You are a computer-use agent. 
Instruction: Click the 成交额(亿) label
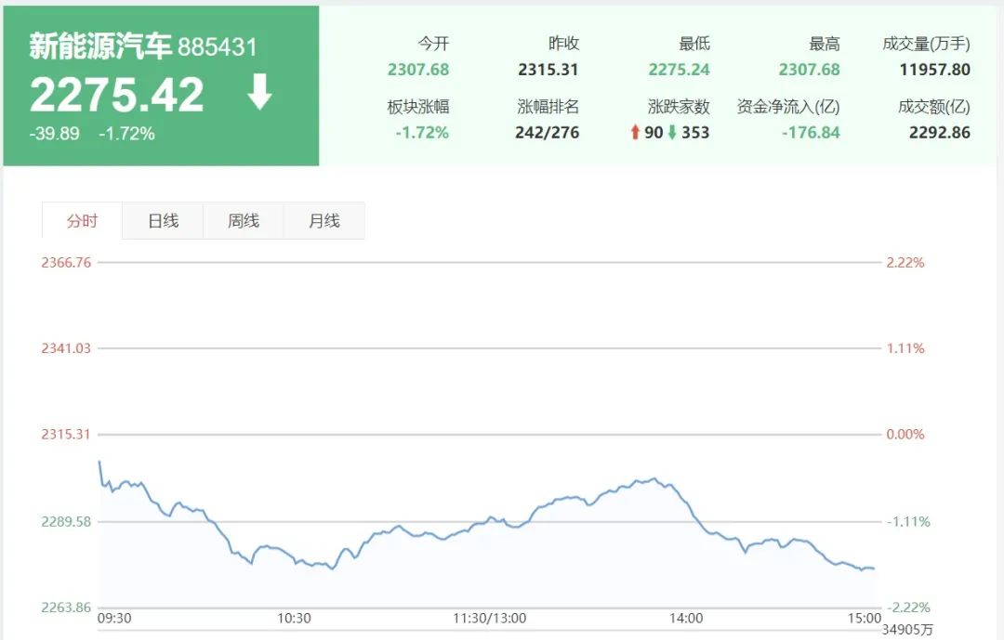pos(933,106)
